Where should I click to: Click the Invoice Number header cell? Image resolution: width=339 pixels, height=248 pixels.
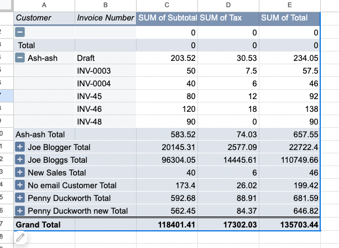pos(106,18)
